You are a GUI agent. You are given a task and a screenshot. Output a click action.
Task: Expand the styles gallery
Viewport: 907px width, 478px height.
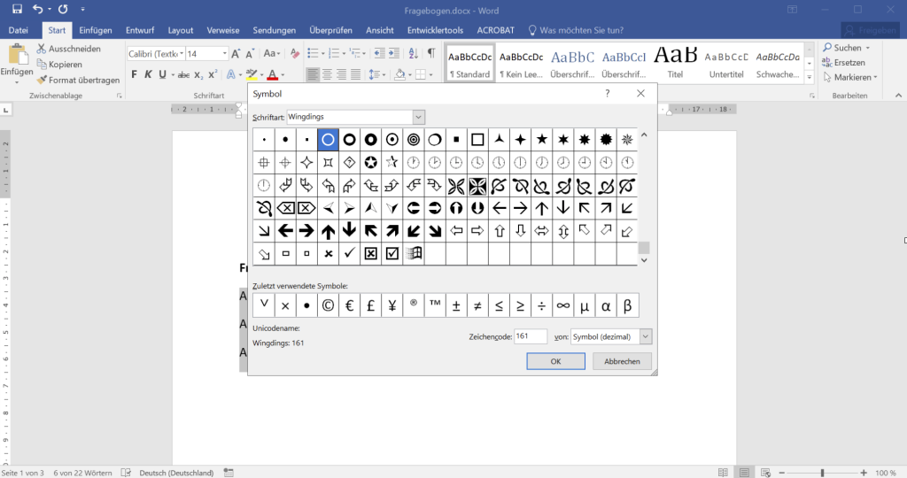(x=810, y=77)
